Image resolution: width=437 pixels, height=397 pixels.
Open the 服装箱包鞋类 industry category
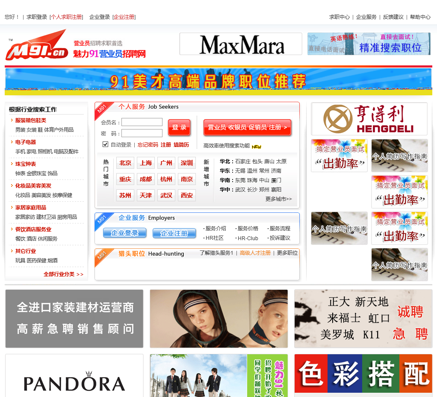(x=31, y=121)
